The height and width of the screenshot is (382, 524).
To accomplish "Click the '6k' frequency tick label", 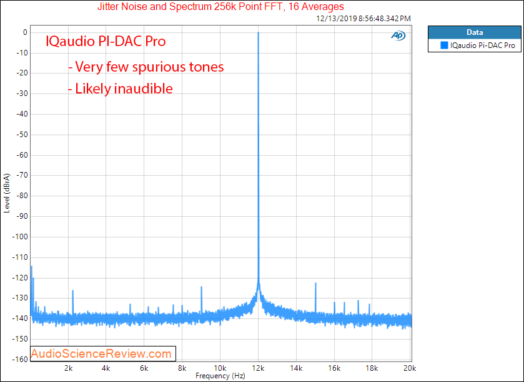I will 144,368.
